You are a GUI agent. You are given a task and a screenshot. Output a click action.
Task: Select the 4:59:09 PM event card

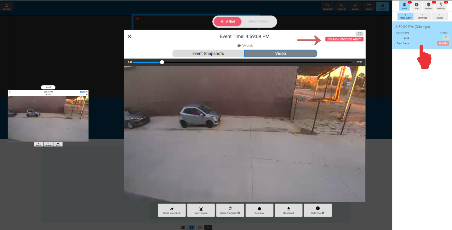(x=422, y=35)
